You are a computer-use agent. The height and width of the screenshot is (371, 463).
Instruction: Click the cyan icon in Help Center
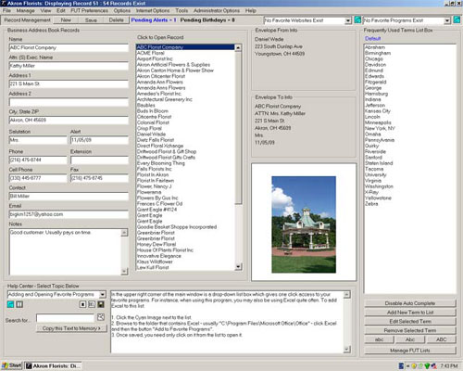tap(10, 304)
